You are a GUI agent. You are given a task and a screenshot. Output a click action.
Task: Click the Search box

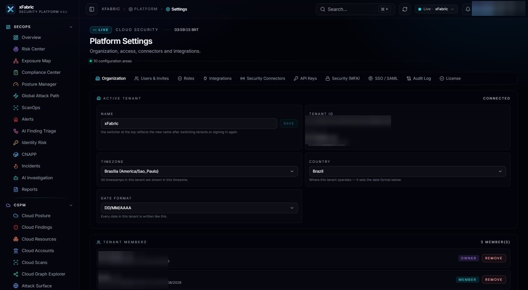355,9
